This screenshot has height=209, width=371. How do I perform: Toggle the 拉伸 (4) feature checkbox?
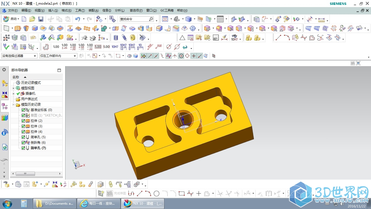coord(23,132)
